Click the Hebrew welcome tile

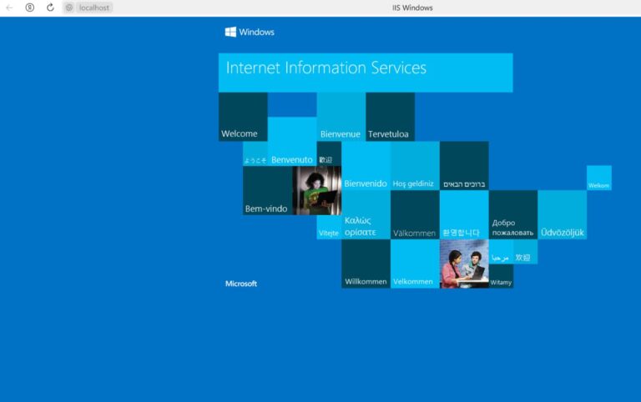464,166
